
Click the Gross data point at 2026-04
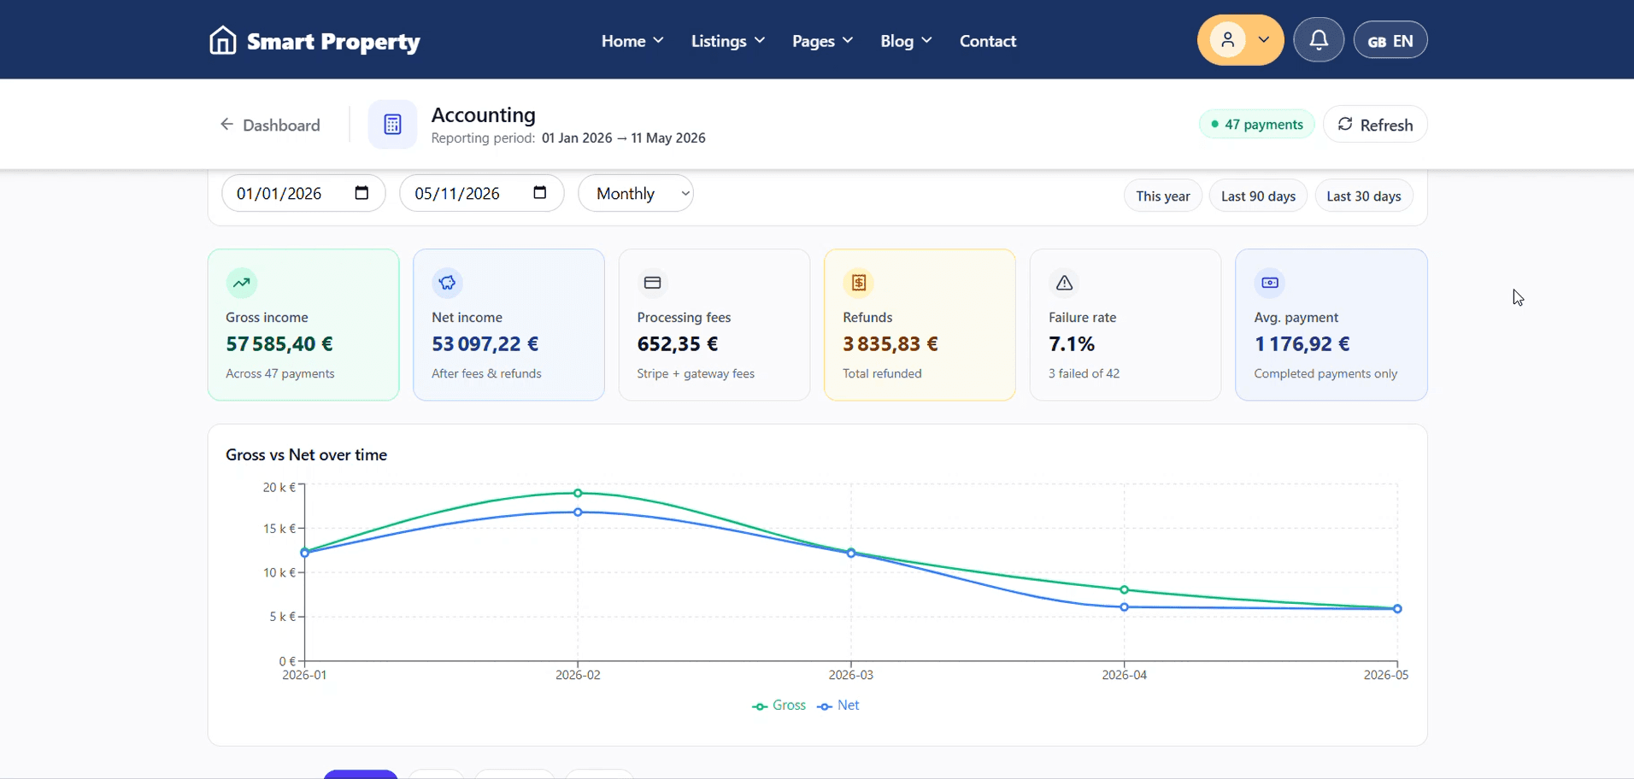(x=1124, y=589)
